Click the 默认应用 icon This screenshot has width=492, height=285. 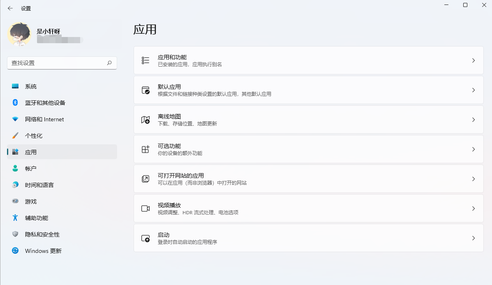tap(145, 90)
